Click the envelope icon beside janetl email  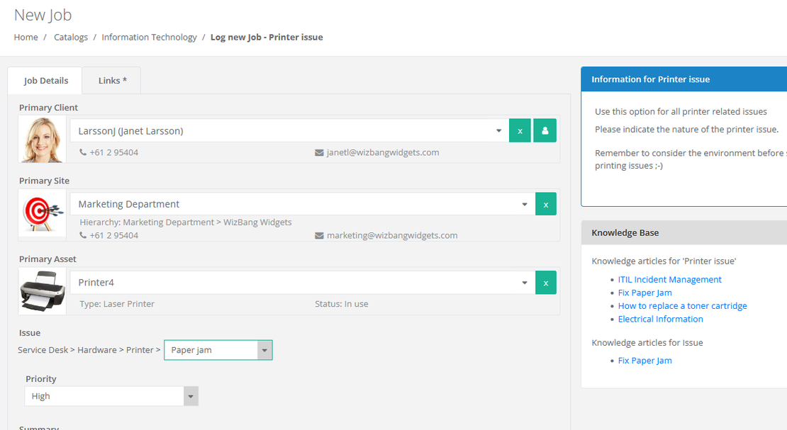click(319, 152)
